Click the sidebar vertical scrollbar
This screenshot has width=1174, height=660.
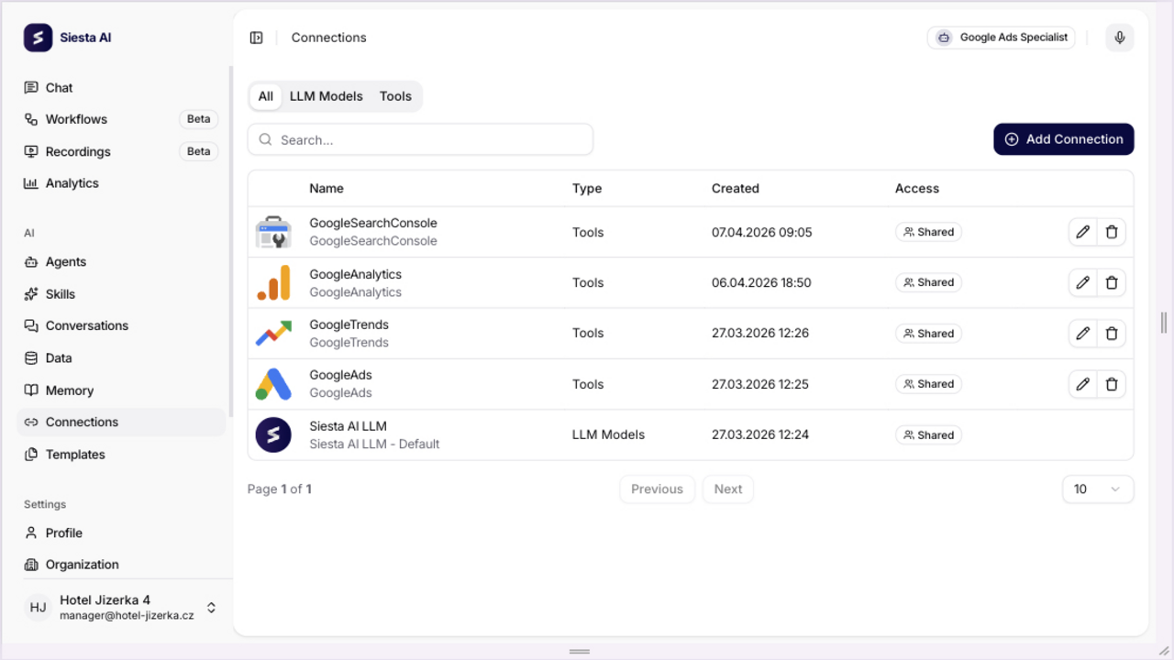pos(230,243)
